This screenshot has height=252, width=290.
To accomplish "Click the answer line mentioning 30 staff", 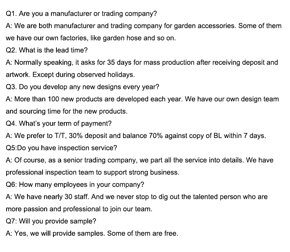I will [137, 197].
